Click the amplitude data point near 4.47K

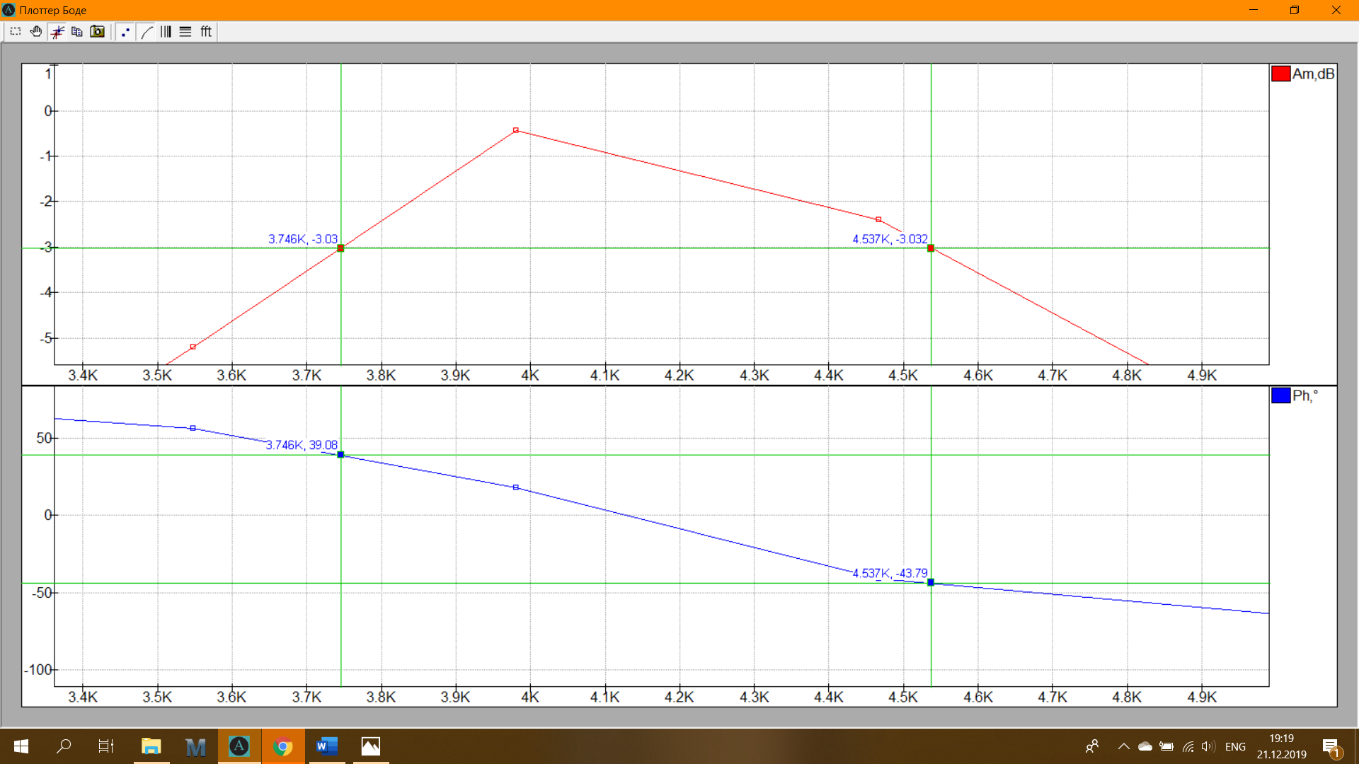[878, 219]
